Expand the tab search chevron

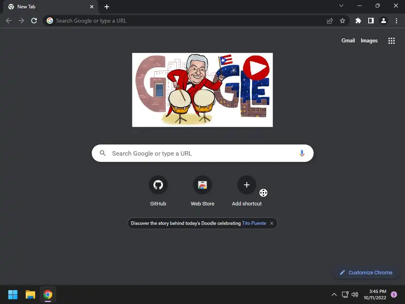(341, 6)
